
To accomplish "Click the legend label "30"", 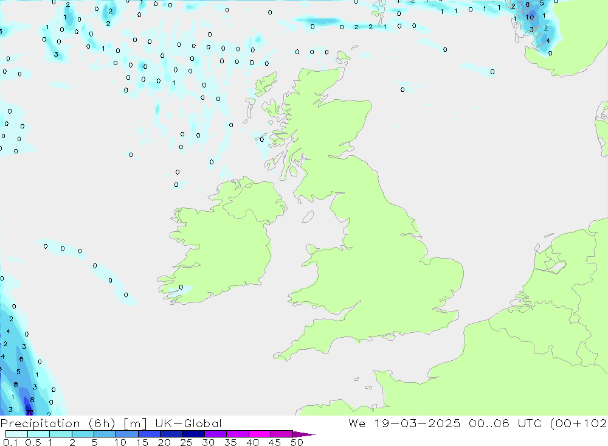I will (x=209, y=442).
